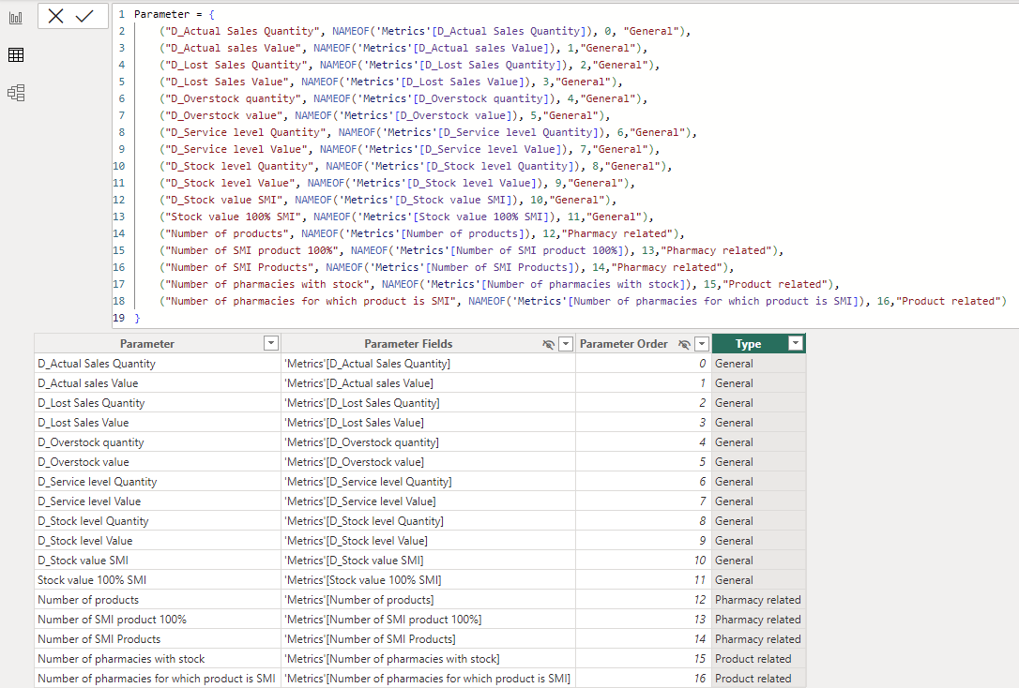
Task: Click cell 'D_Lost Sales Value' in Parameter column
Action: point(158,423)
